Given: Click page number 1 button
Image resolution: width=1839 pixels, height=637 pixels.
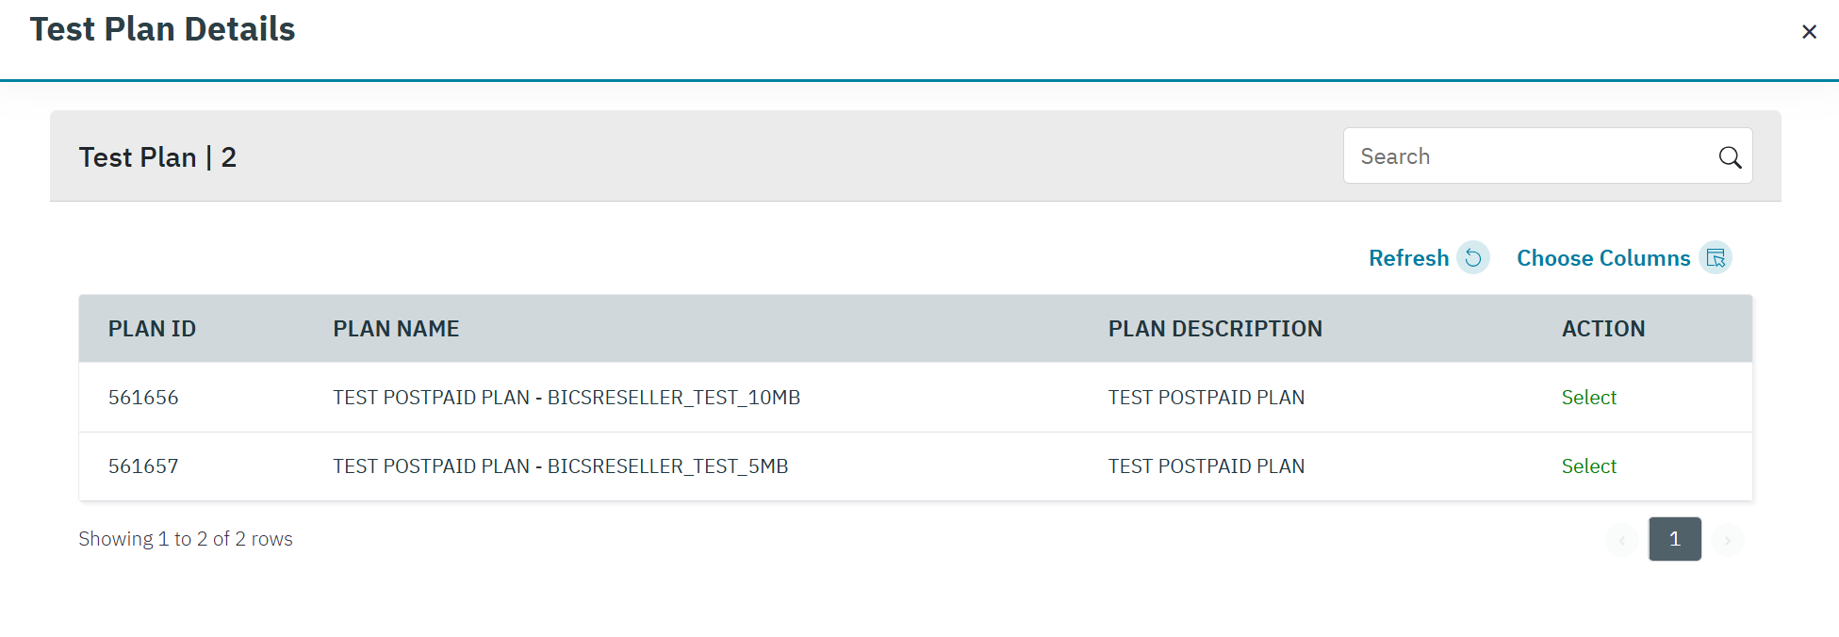Looking at the screenshot, I should tap(1675, 539).
